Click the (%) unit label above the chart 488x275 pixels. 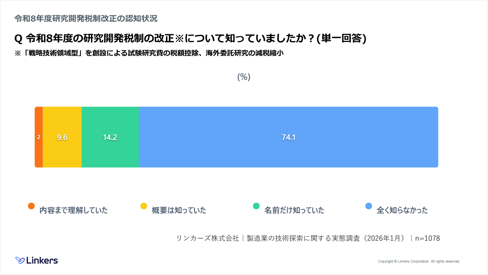[244, 77]
